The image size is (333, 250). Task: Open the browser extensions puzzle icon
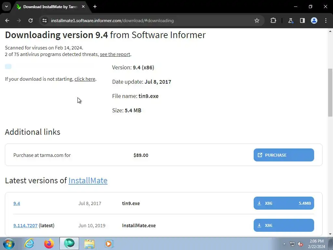click(x=273, y=21)
